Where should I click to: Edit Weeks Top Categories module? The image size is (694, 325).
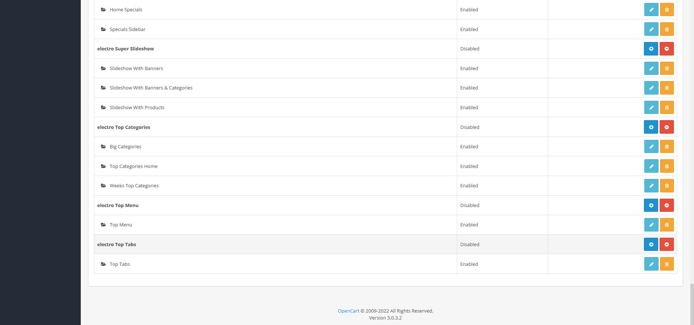pyautogui.click(x=651, y=186)
